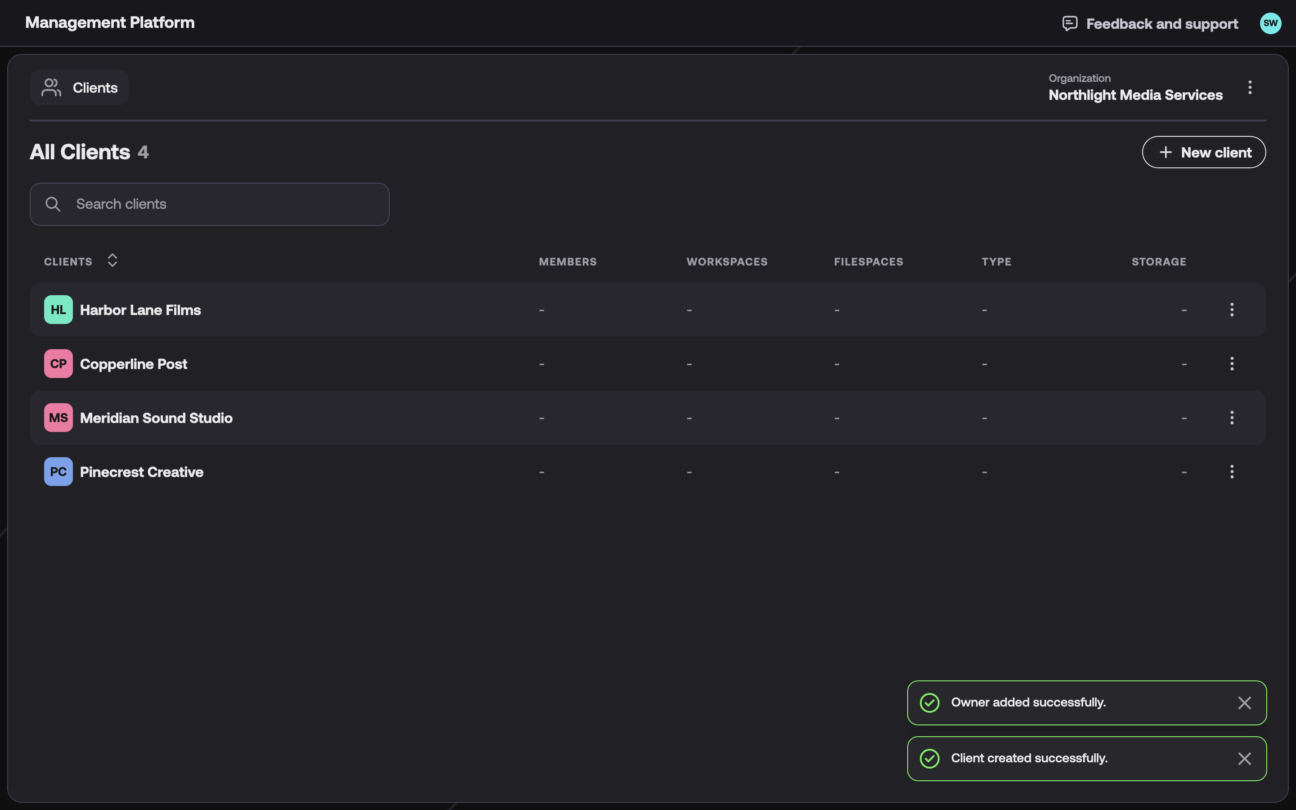Click the check icon on the Owner added toast

pyautogui.click(x=929, y=703)
